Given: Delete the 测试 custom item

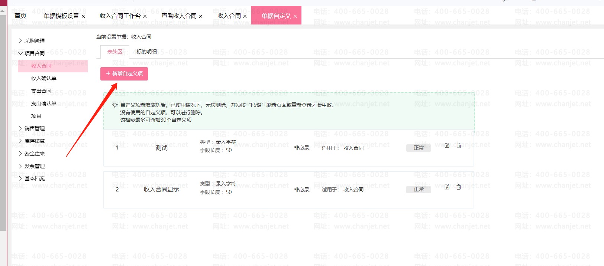Looking at the screenshot, I should [x=459, y=145].
